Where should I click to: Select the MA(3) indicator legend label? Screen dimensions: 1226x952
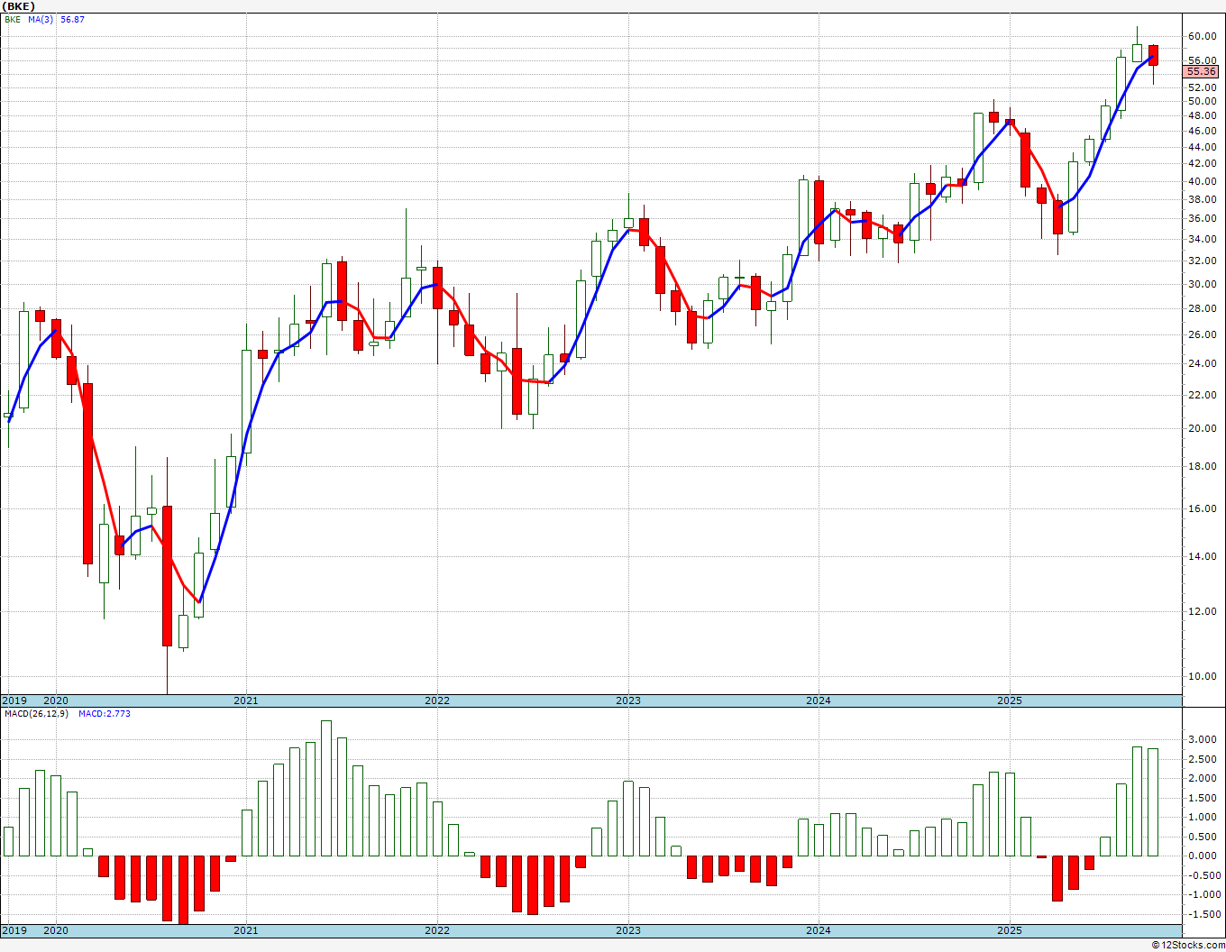pos(41,19)
